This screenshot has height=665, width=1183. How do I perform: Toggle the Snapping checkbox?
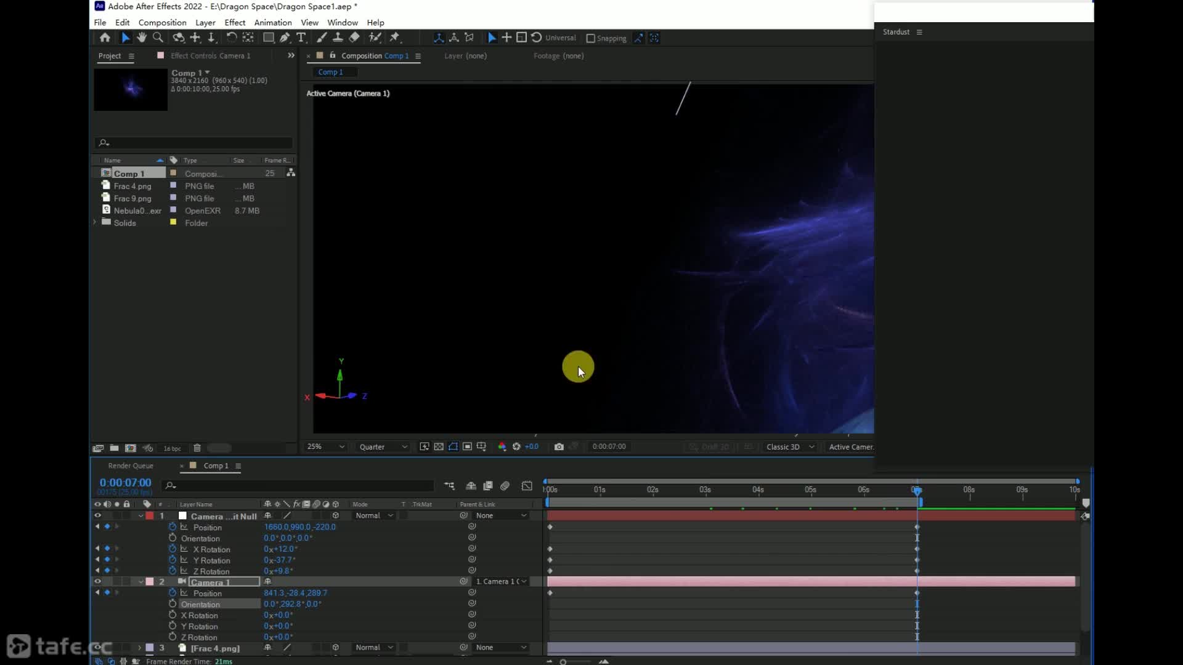coord(591,38)
